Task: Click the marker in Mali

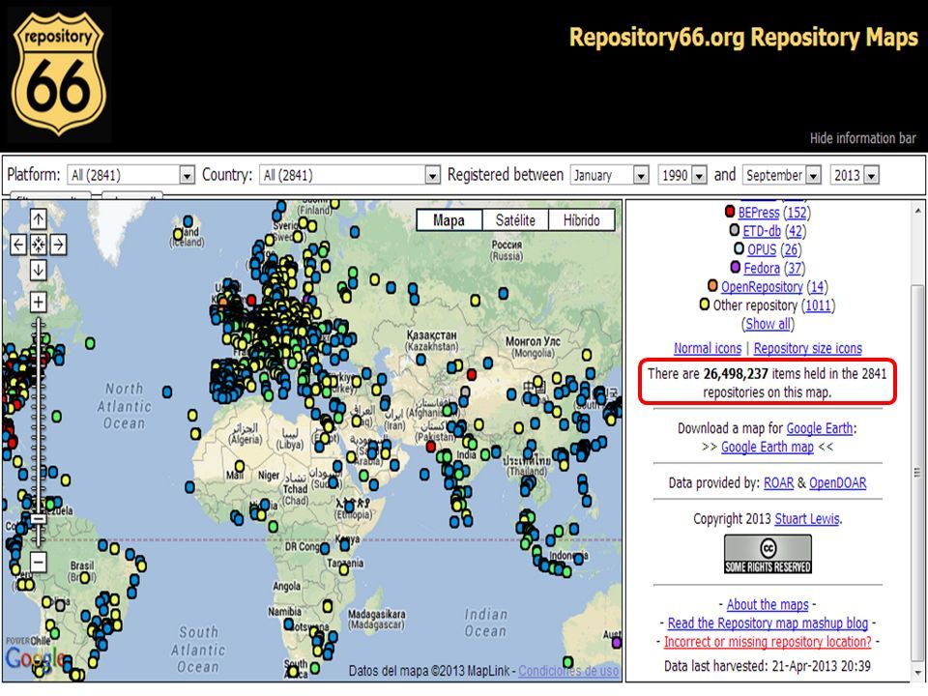Action: tap(240, 466)
